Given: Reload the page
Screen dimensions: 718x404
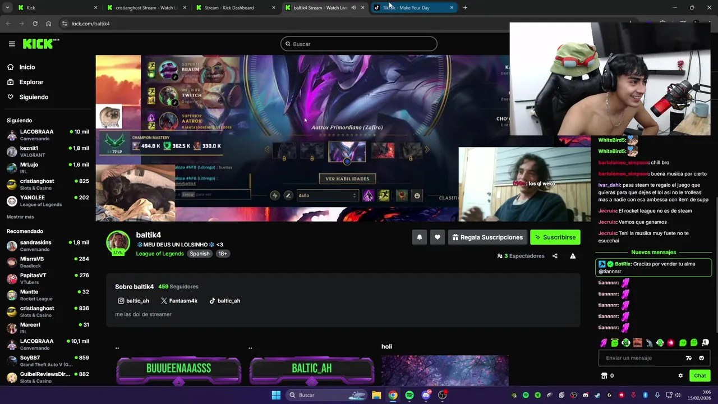Looking at the screenshot, I should (35, 24).
